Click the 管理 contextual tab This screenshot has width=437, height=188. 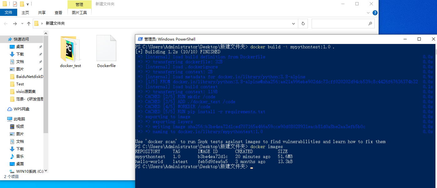click(79, 4)
